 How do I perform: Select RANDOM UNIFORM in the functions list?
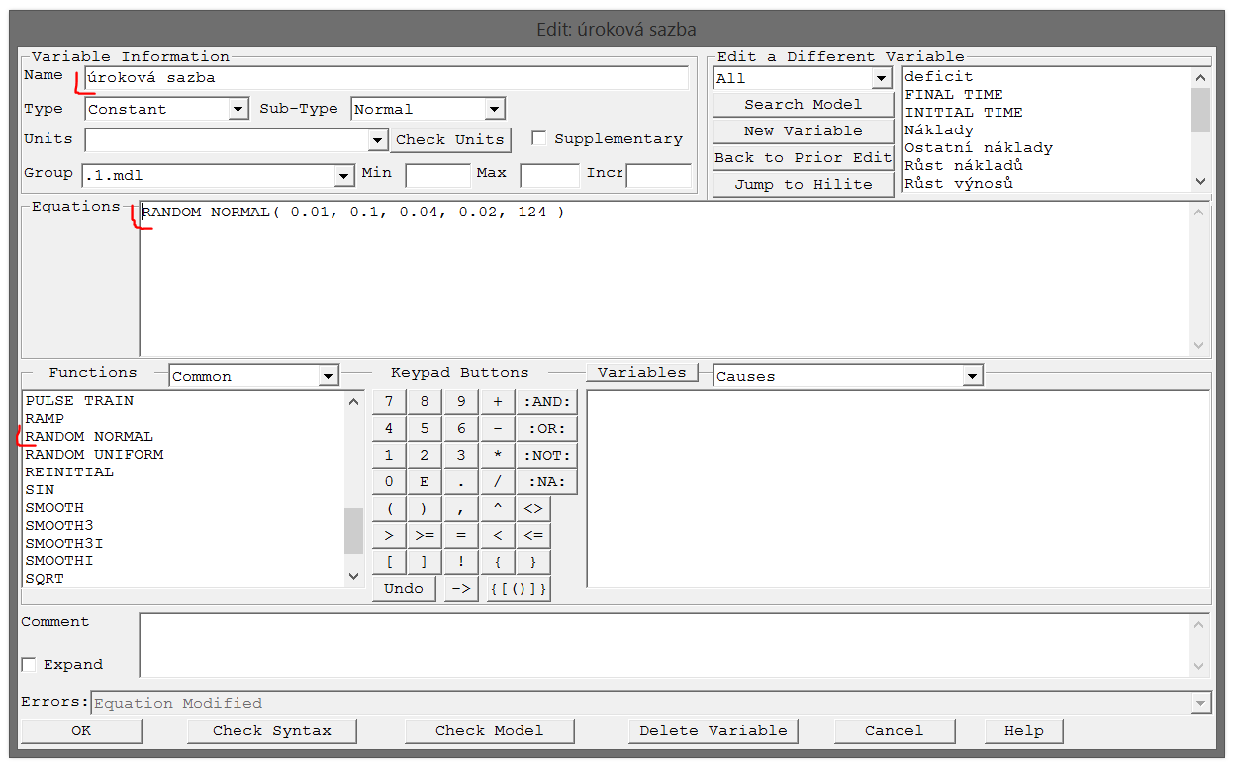coord(95,455)
